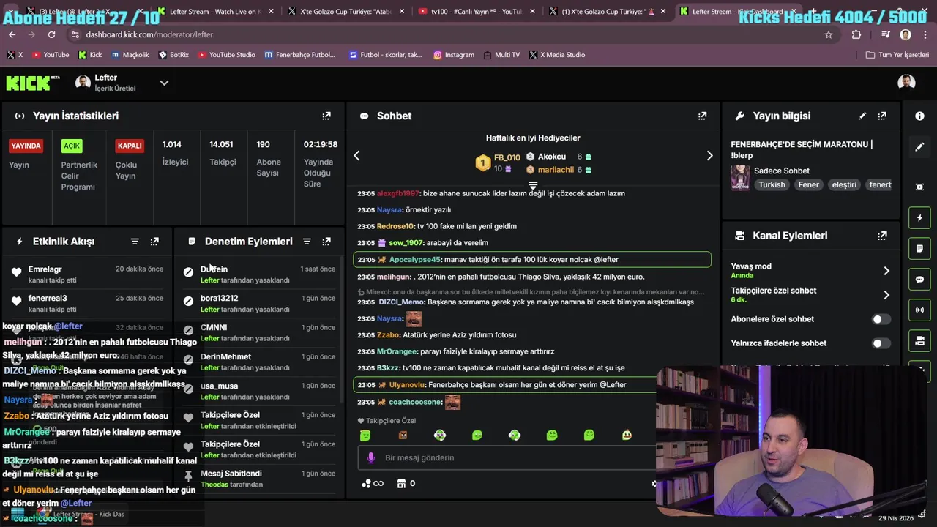Pop out the Sohbet chat panel
The image size is (937, 527).
point(702,116)
